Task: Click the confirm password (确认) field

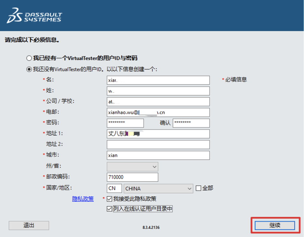Action: (191, 123)
